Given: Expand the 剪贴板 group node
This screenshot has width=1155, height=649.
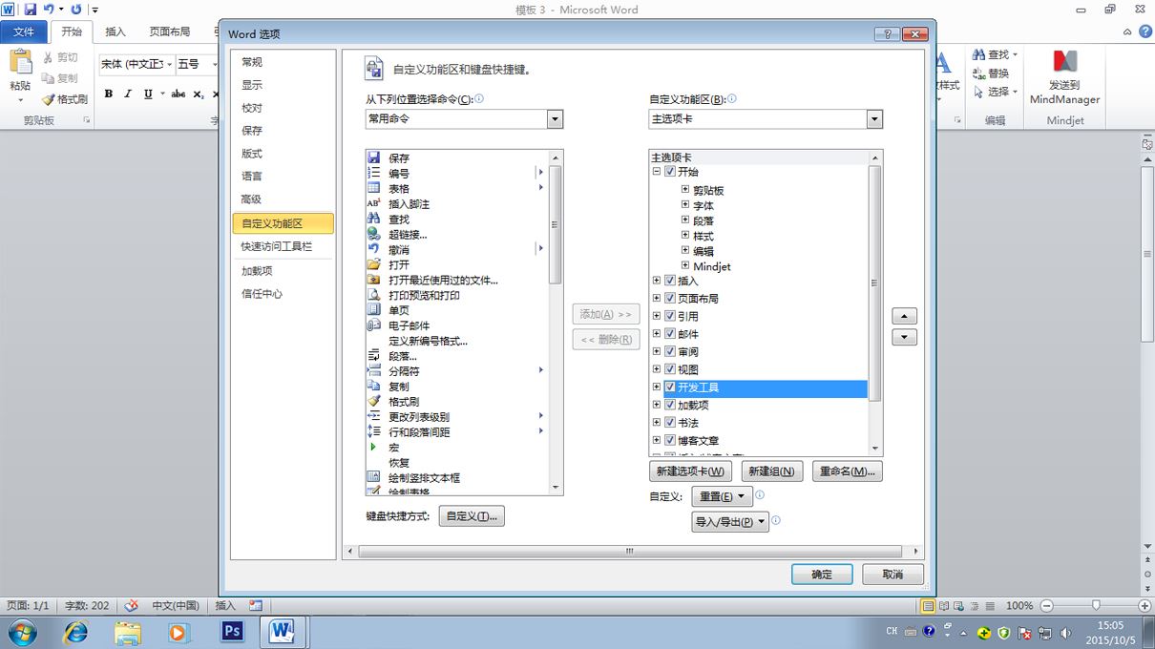Looking at the screenshot, I should coord(685,190).
